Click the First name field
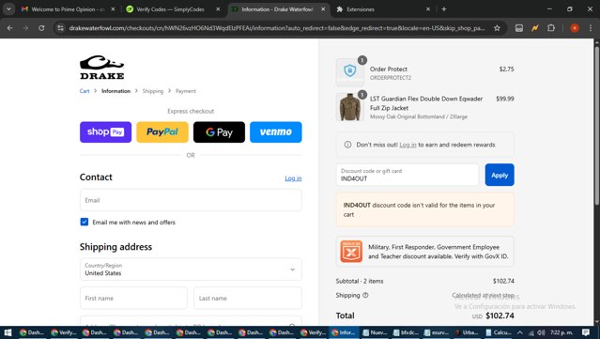Image resolution: width=600 pixels, height=339 pixels. click(133, 298)
